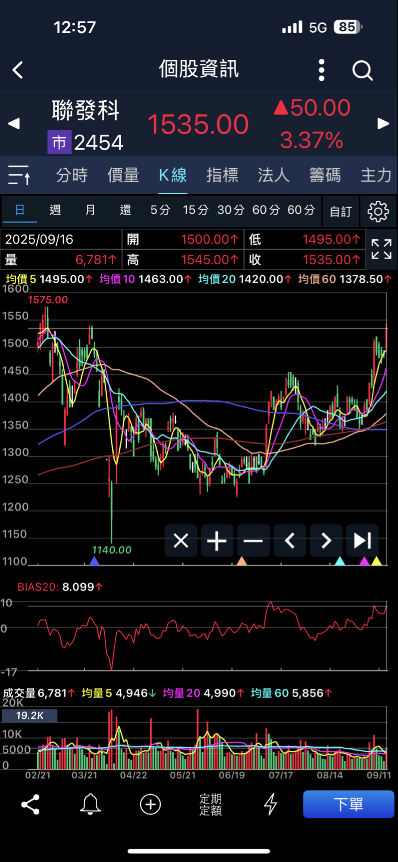Open the three-dot more options menu
Image resolution: width=398 pixels, height=862 pixels.
click(x=321, y=70)
